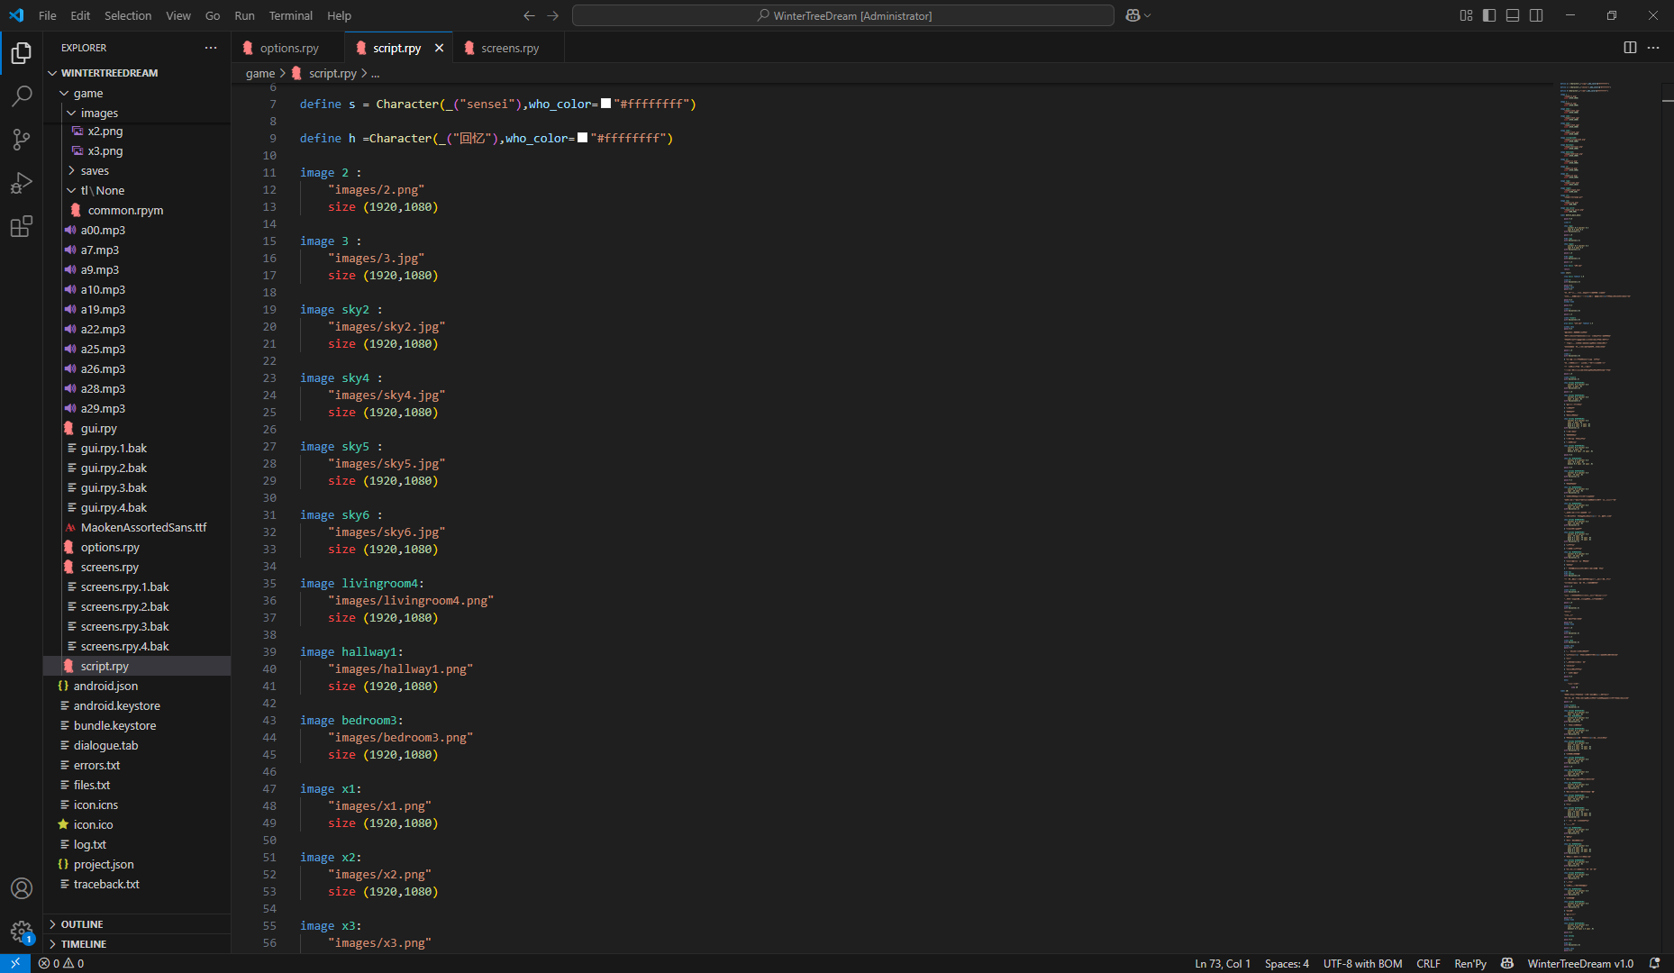Open the Extensions view
The height and width of the screenshot is (973, 1674).
click(22, 226)
